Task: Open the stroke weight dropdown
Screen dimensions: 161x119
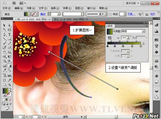Action: (x=59, y=14)
